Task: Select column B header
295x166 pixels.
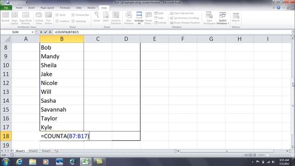Action: (x=62, y=39)
